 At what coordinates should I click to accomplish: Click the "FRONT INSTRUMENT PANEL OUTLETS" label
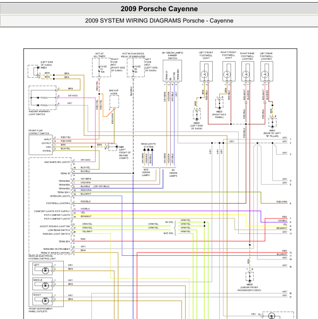[40, 310]
